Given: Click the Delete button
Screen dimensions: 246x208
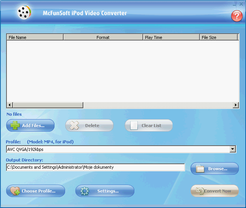Looking at the screenshot, I should 89,126.
